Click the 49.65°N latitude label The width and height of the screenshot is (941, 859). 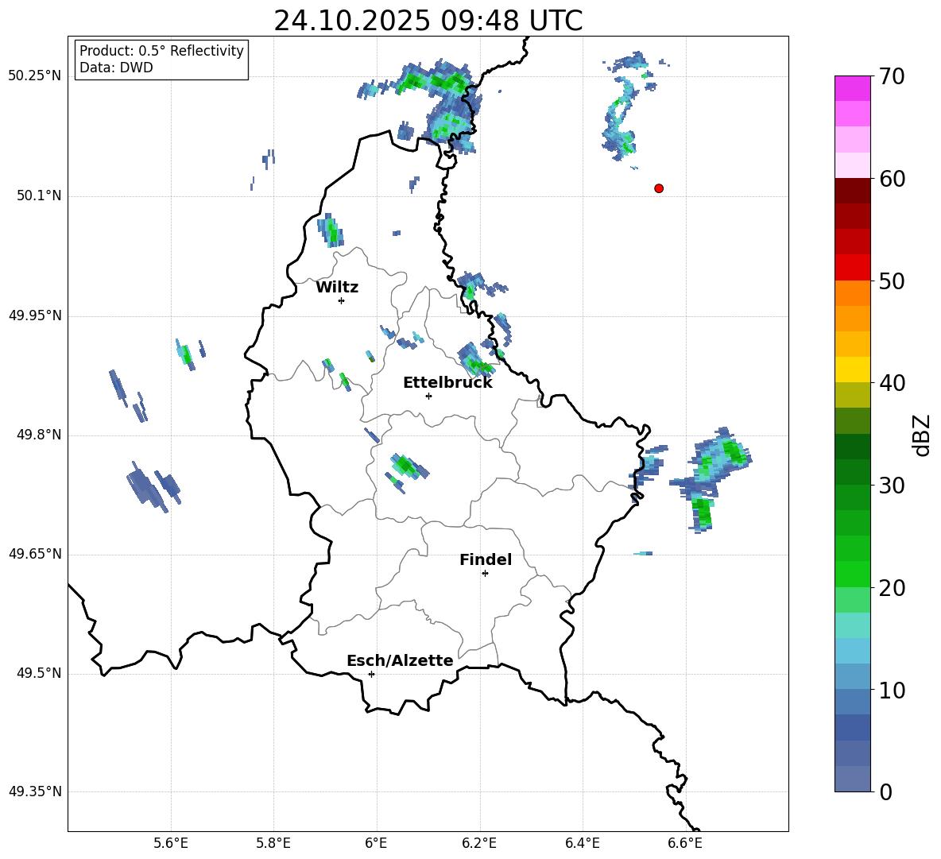pos(35,555)
